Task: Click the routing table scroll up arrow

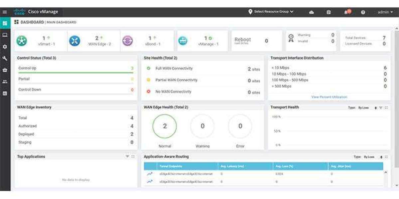Action: (386, 172)
